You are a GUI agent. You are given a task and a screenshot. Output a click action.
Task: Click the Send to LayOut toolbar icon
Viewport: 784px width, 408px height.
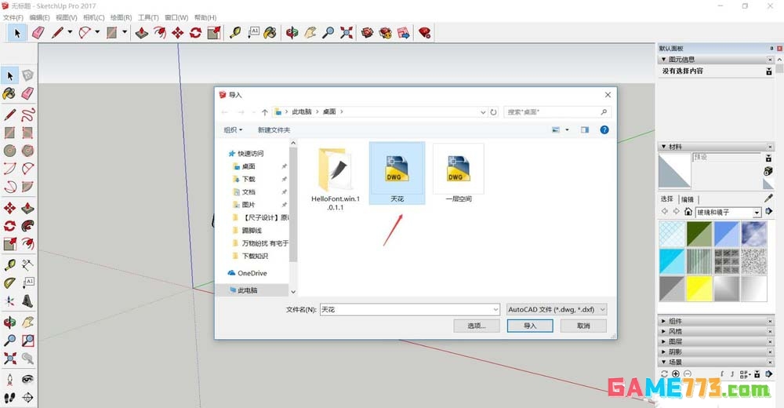coord(404,33)
